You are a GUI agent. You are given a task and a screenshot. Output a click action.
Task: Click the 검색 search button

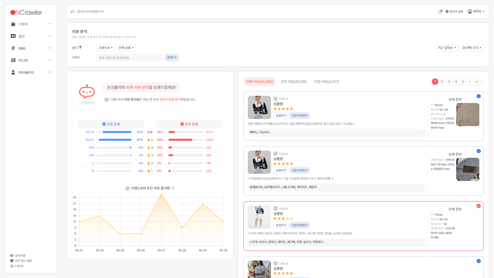click(172, 58)
